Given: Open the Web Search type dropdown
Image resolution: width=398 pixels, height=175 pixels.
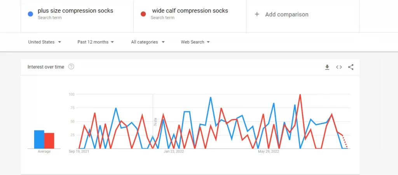Looking at the screenshot, I should point(196,42).
